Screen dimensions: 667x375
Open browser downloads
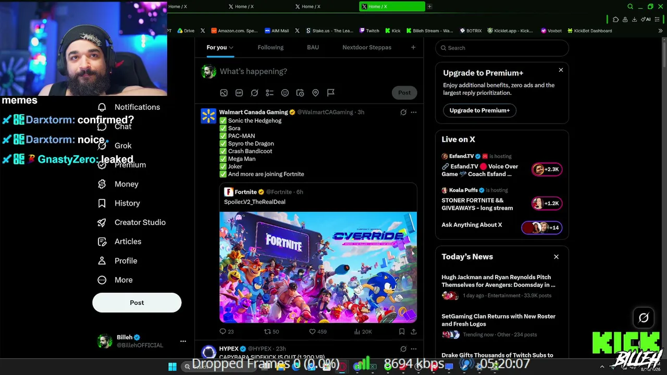click(x=634, y=19)
